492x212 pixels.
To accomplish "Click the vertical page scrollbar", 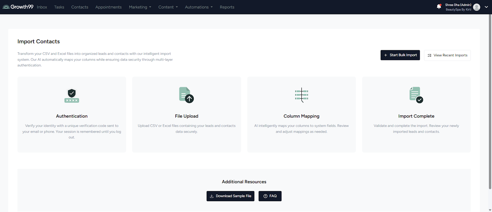I will pyautogui.click(x=490, y=102).
